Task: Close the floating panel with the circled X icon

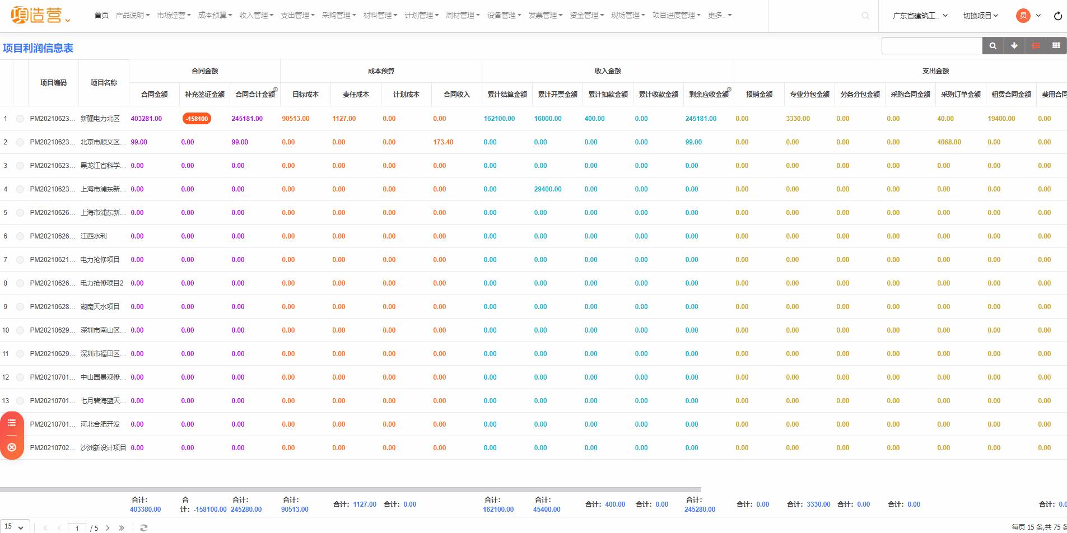Action: [x=12, y=447]
